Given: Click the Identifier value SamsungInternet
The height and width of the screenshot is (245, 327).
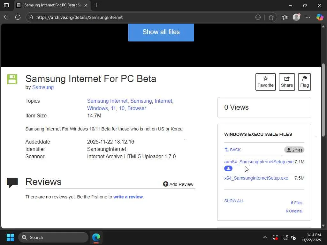Looking at the screenshot, I should [x=107, y=149].
